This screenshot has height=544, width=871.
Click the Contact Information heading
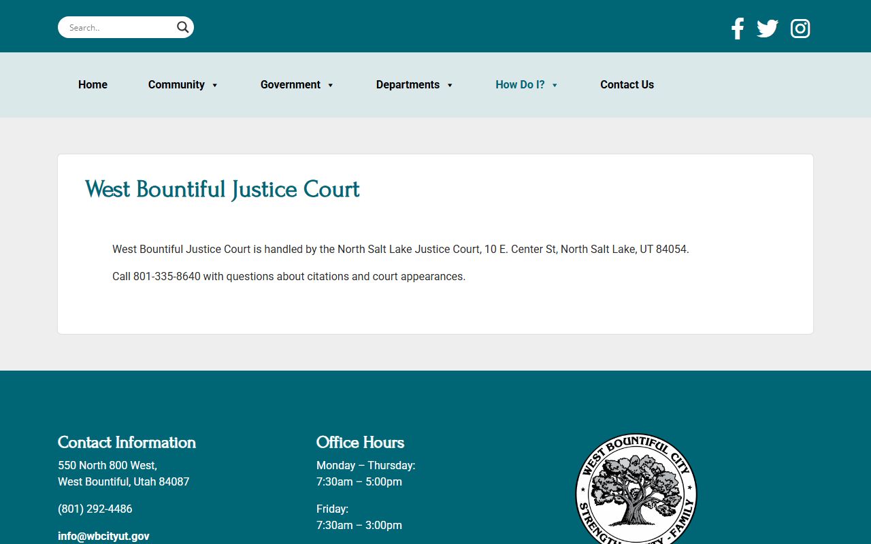[x=127, y=442]
